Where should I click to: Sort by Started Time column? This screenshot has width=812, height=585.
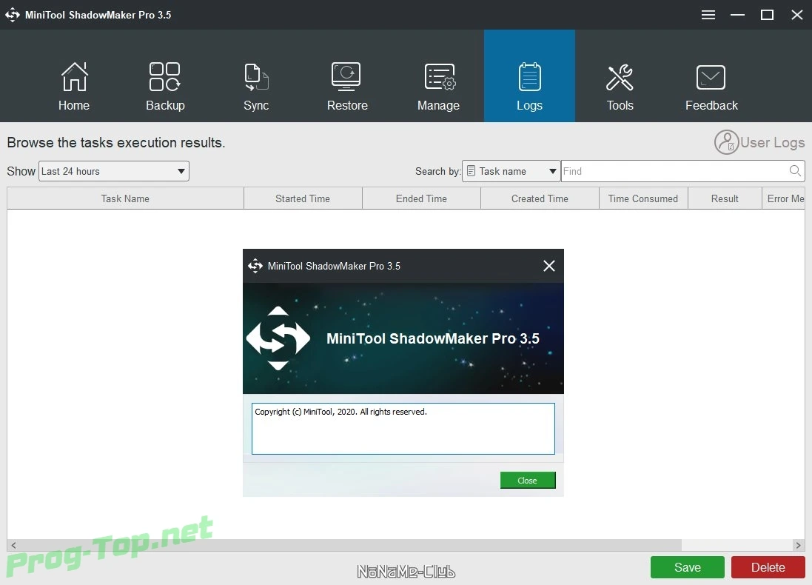coord(303,198)
